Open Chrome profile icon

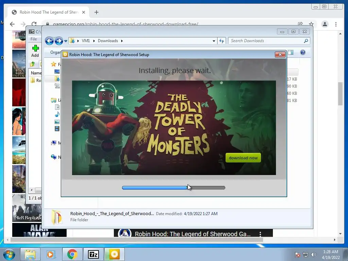click(x=325, y=24)
